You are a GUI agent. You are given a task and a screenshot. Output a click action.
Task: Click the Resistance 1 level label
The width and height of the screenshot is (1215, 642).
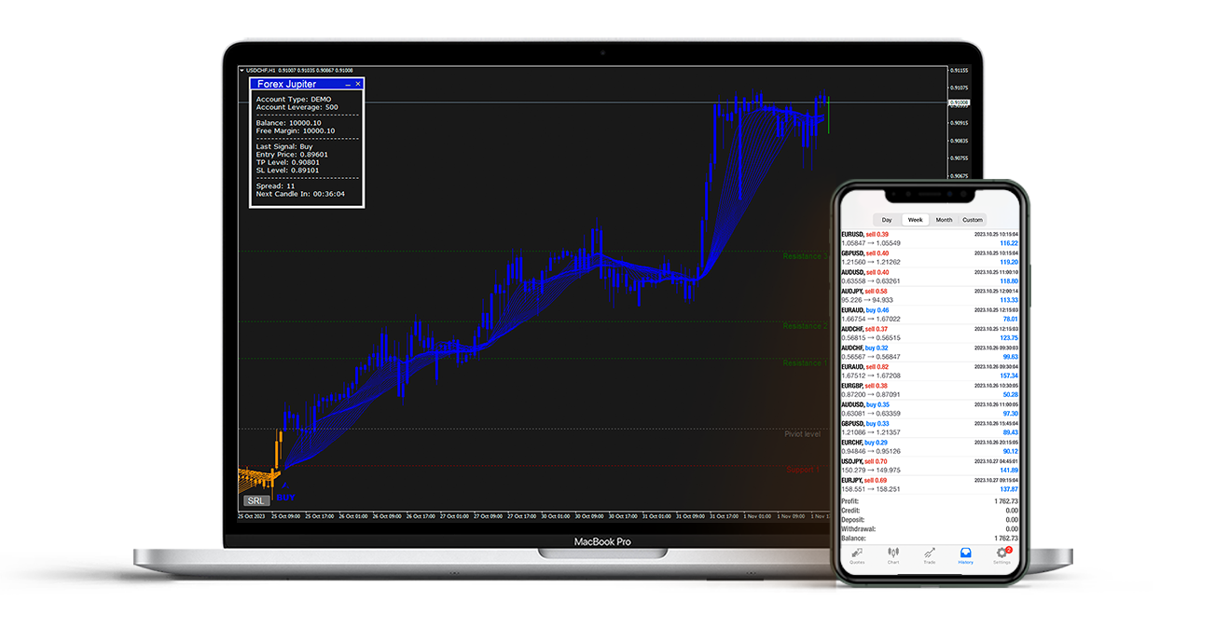804,363
